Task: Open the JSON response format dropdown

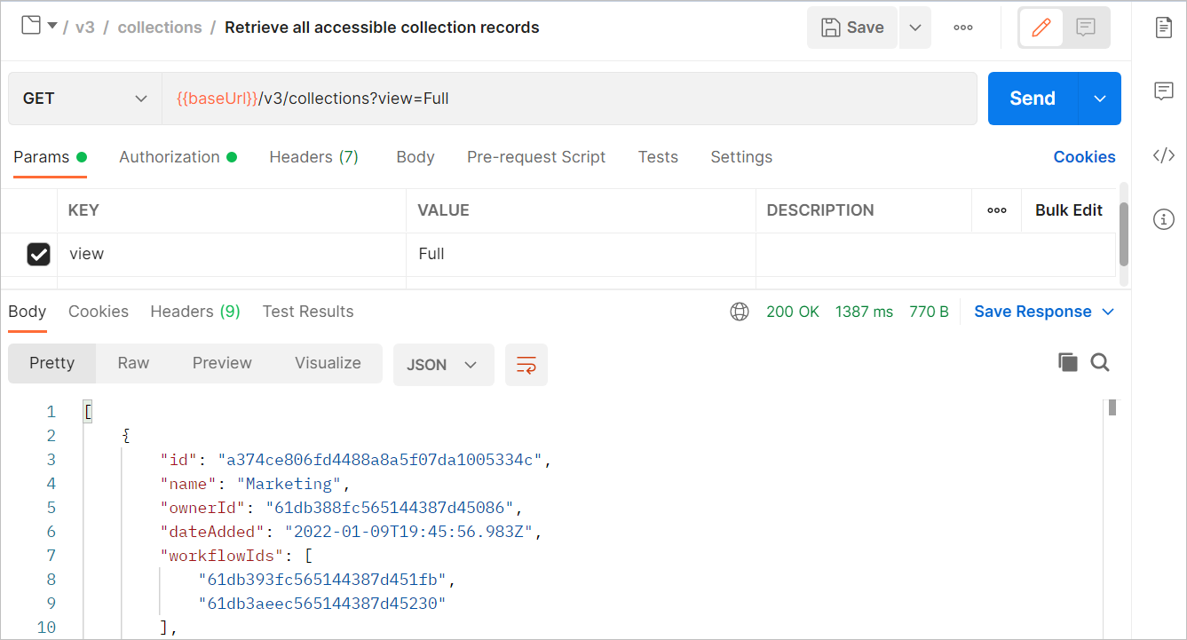Action: coord(443,364)
